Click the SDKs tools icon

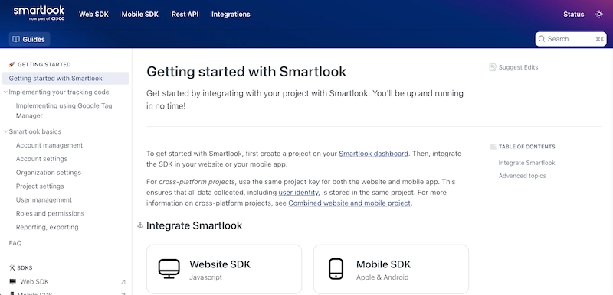[x=11, y=267]
